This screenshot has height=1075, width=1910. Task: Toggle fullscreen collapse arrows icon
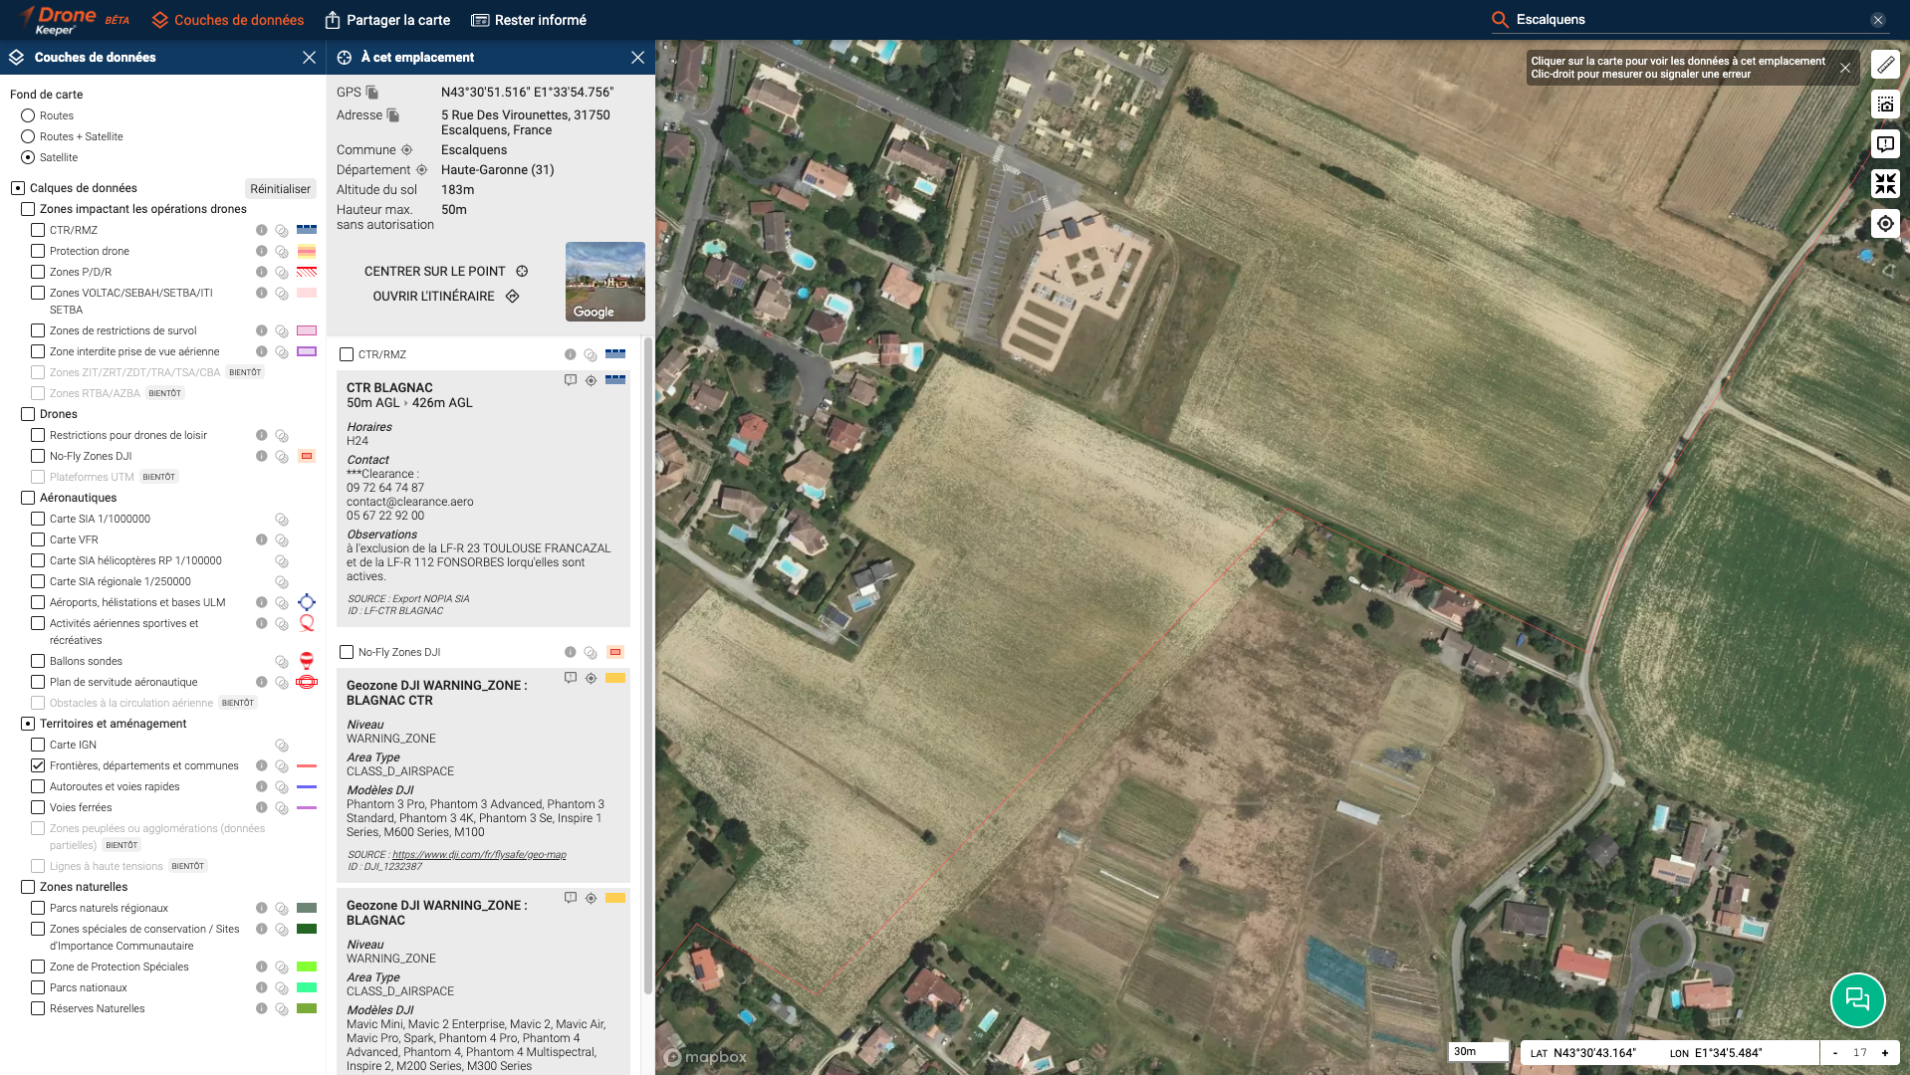click(x=1885, y=183)
